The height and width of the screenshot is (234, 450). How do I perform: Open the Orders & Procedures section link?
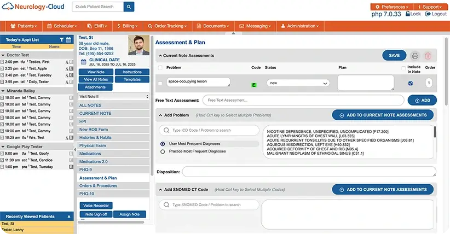pos(98,186)
